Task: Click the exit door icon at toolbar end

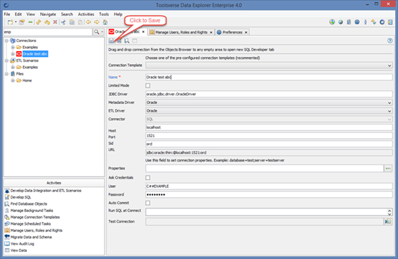Action: point(390,22)
